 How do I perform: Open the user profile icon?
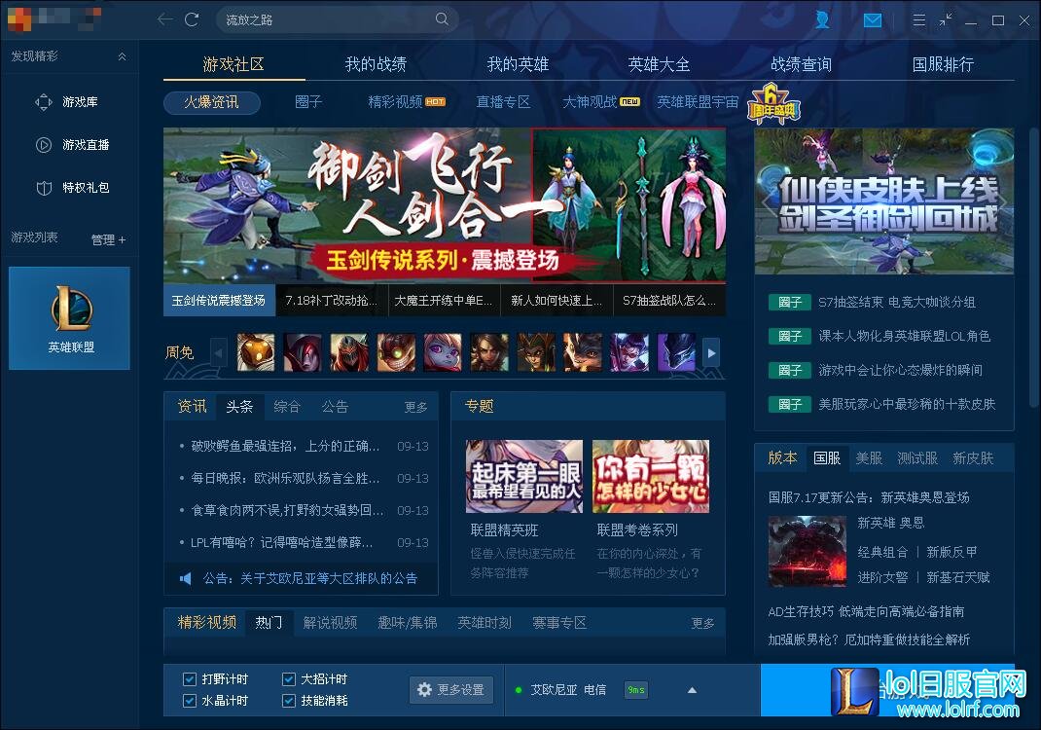822,19
